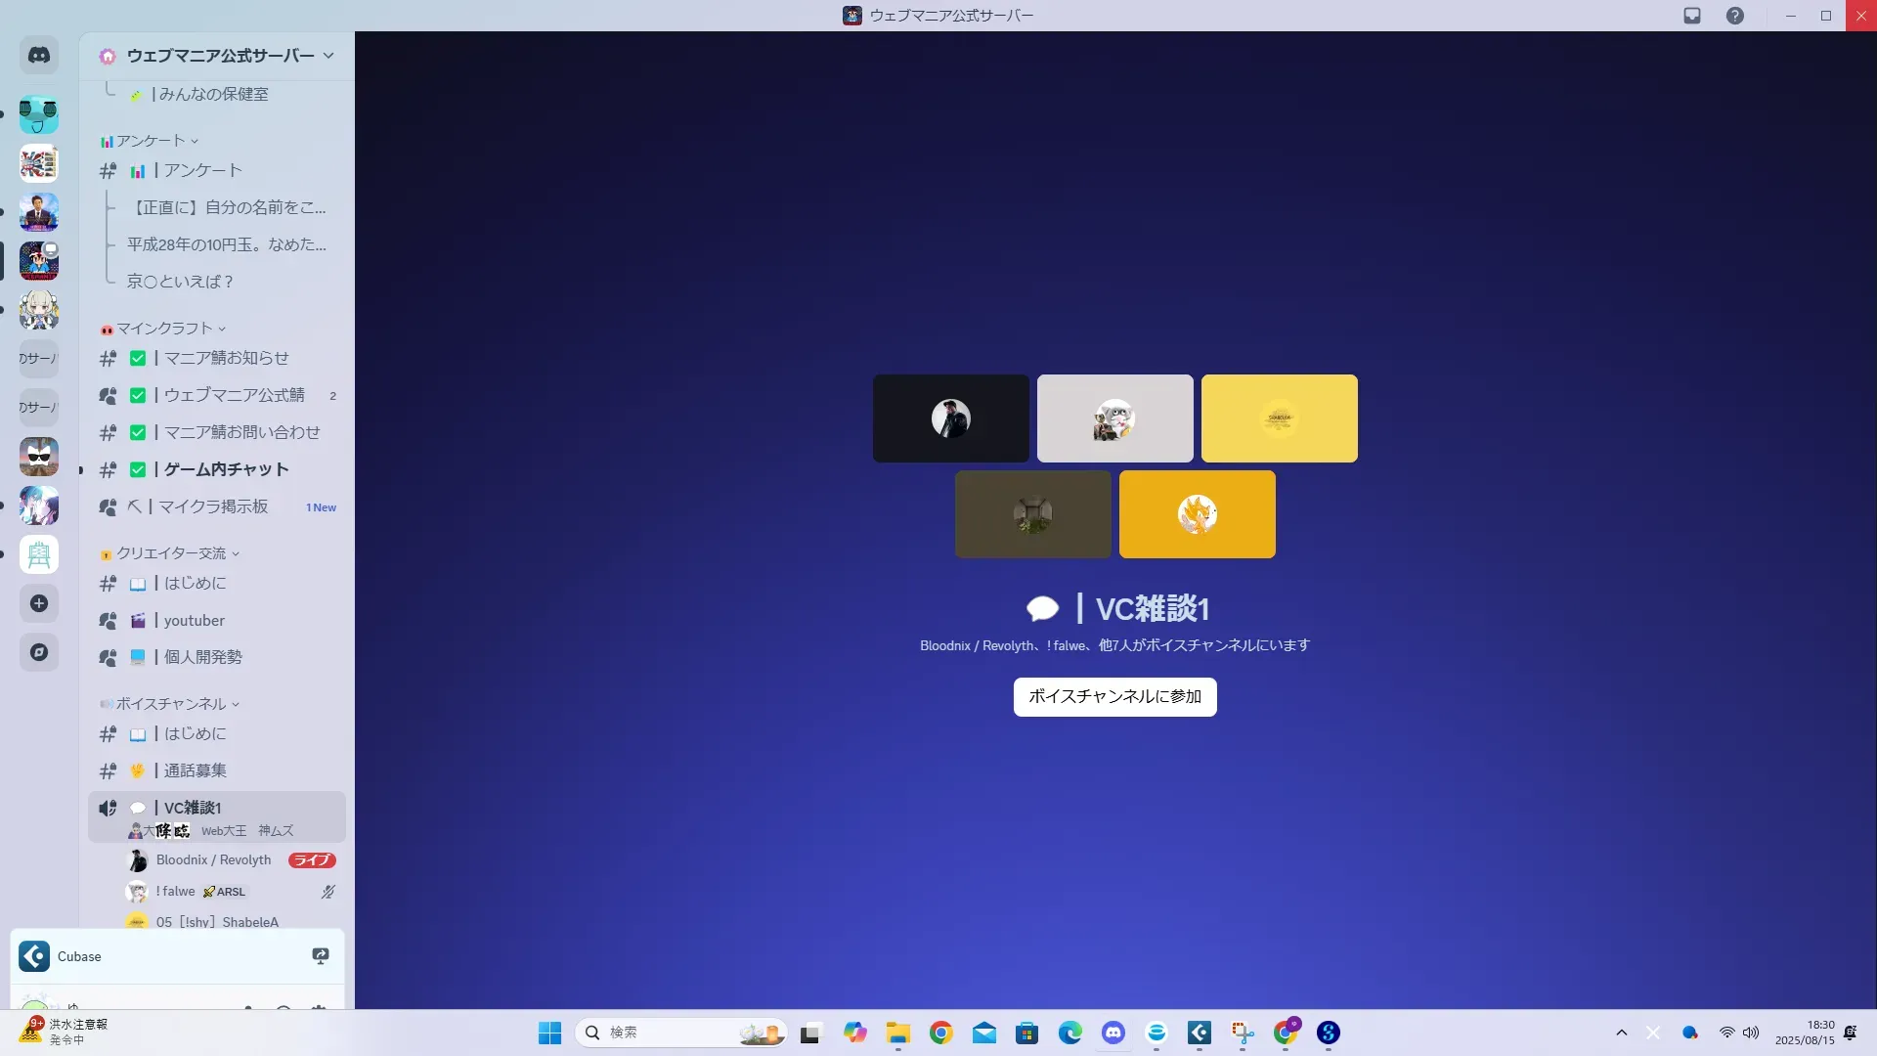1877x1056 pixels.
Task: Collapse the マインクラフト category
Action: click(x=163, y=329)
